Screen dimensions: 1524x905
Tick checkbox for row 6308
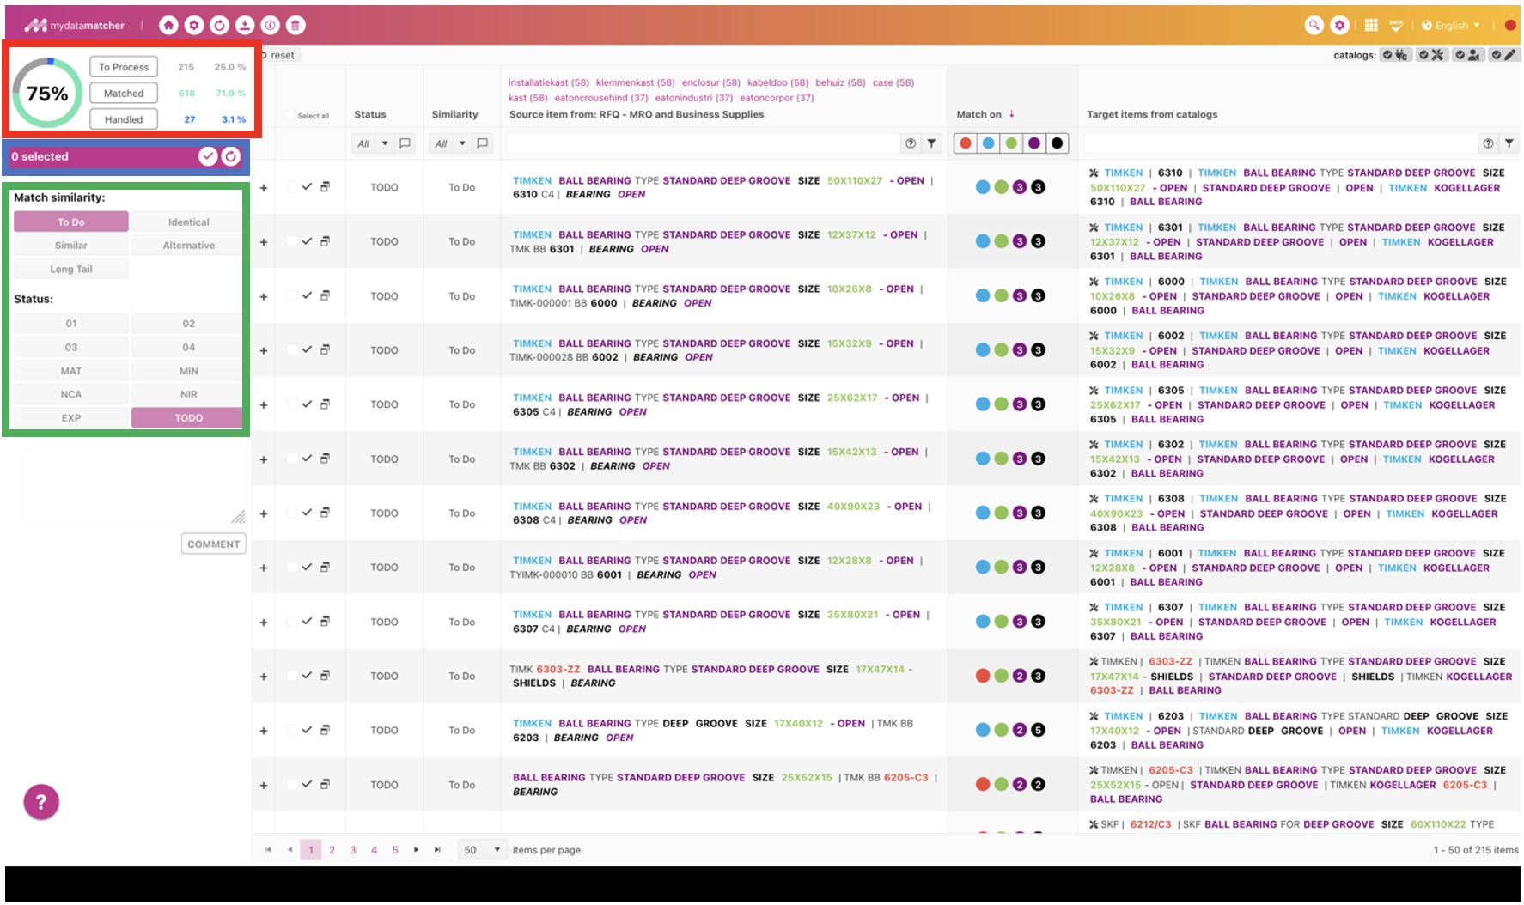tap(292, 513)
